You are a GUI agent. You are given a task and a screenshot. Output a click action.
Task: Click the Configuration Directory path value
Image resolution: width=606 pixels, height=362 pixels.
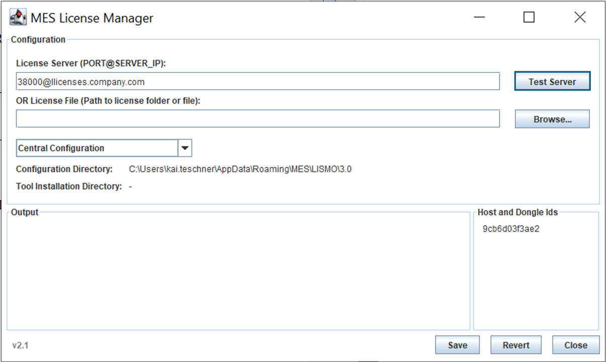pos(240,169)
